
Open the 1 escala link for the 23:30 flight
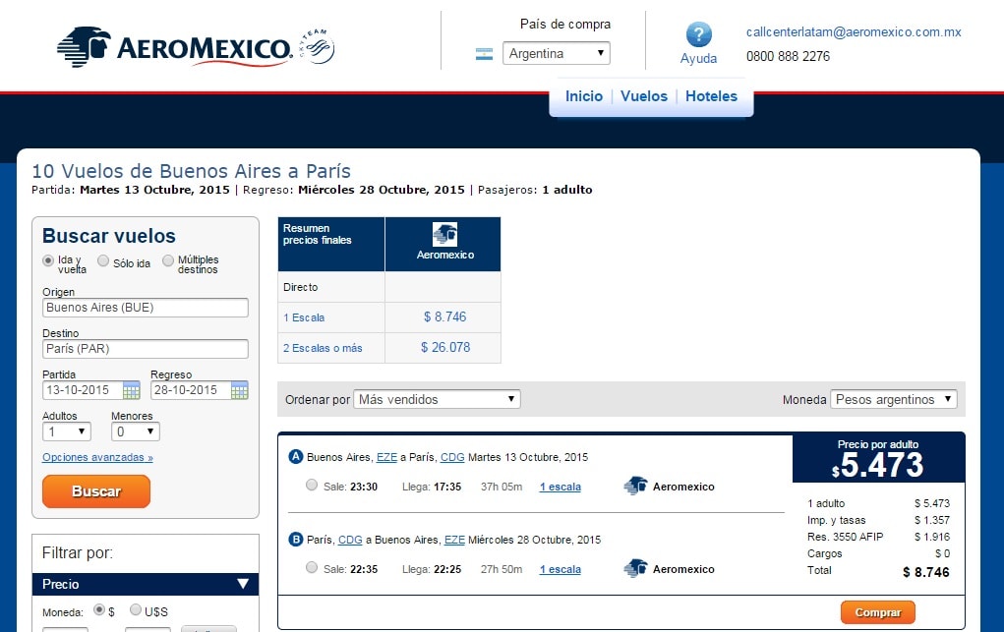tap(561, 487)
